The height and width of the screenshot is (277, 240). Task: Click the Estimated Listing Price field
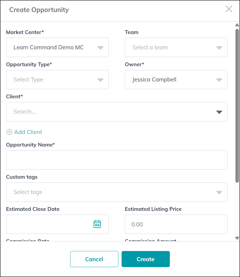point(176,224)
